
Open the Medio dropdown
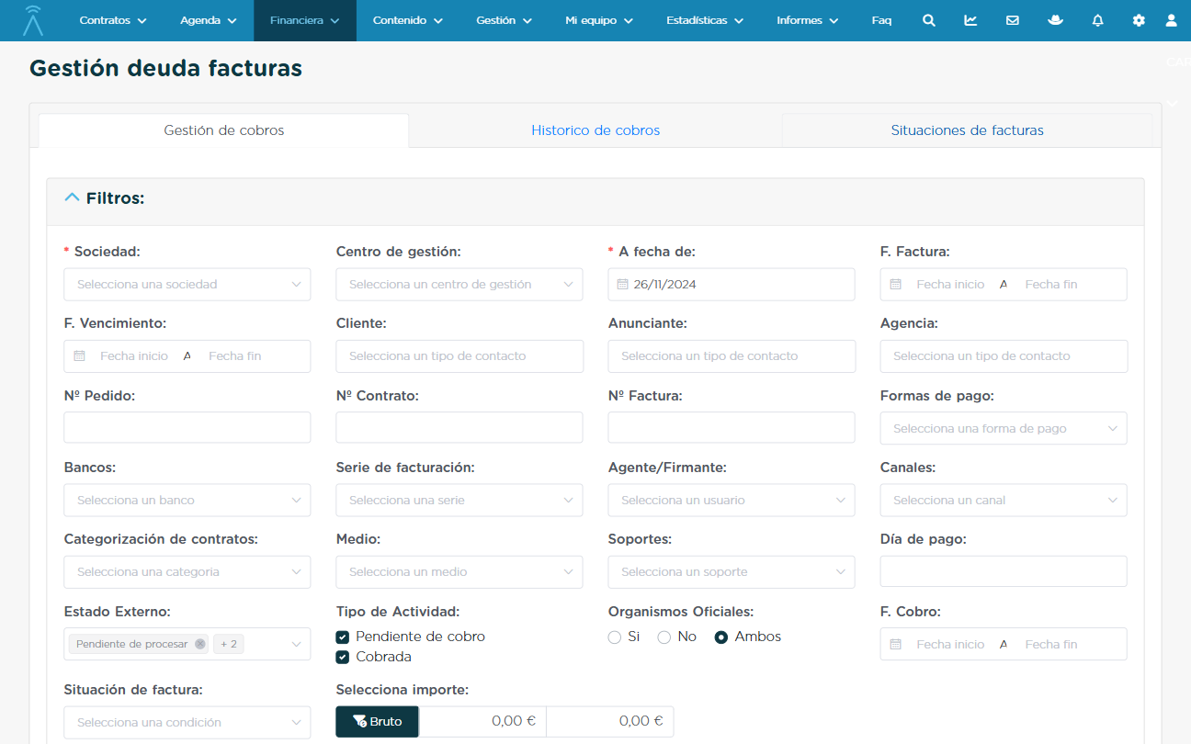coord(459,572)
